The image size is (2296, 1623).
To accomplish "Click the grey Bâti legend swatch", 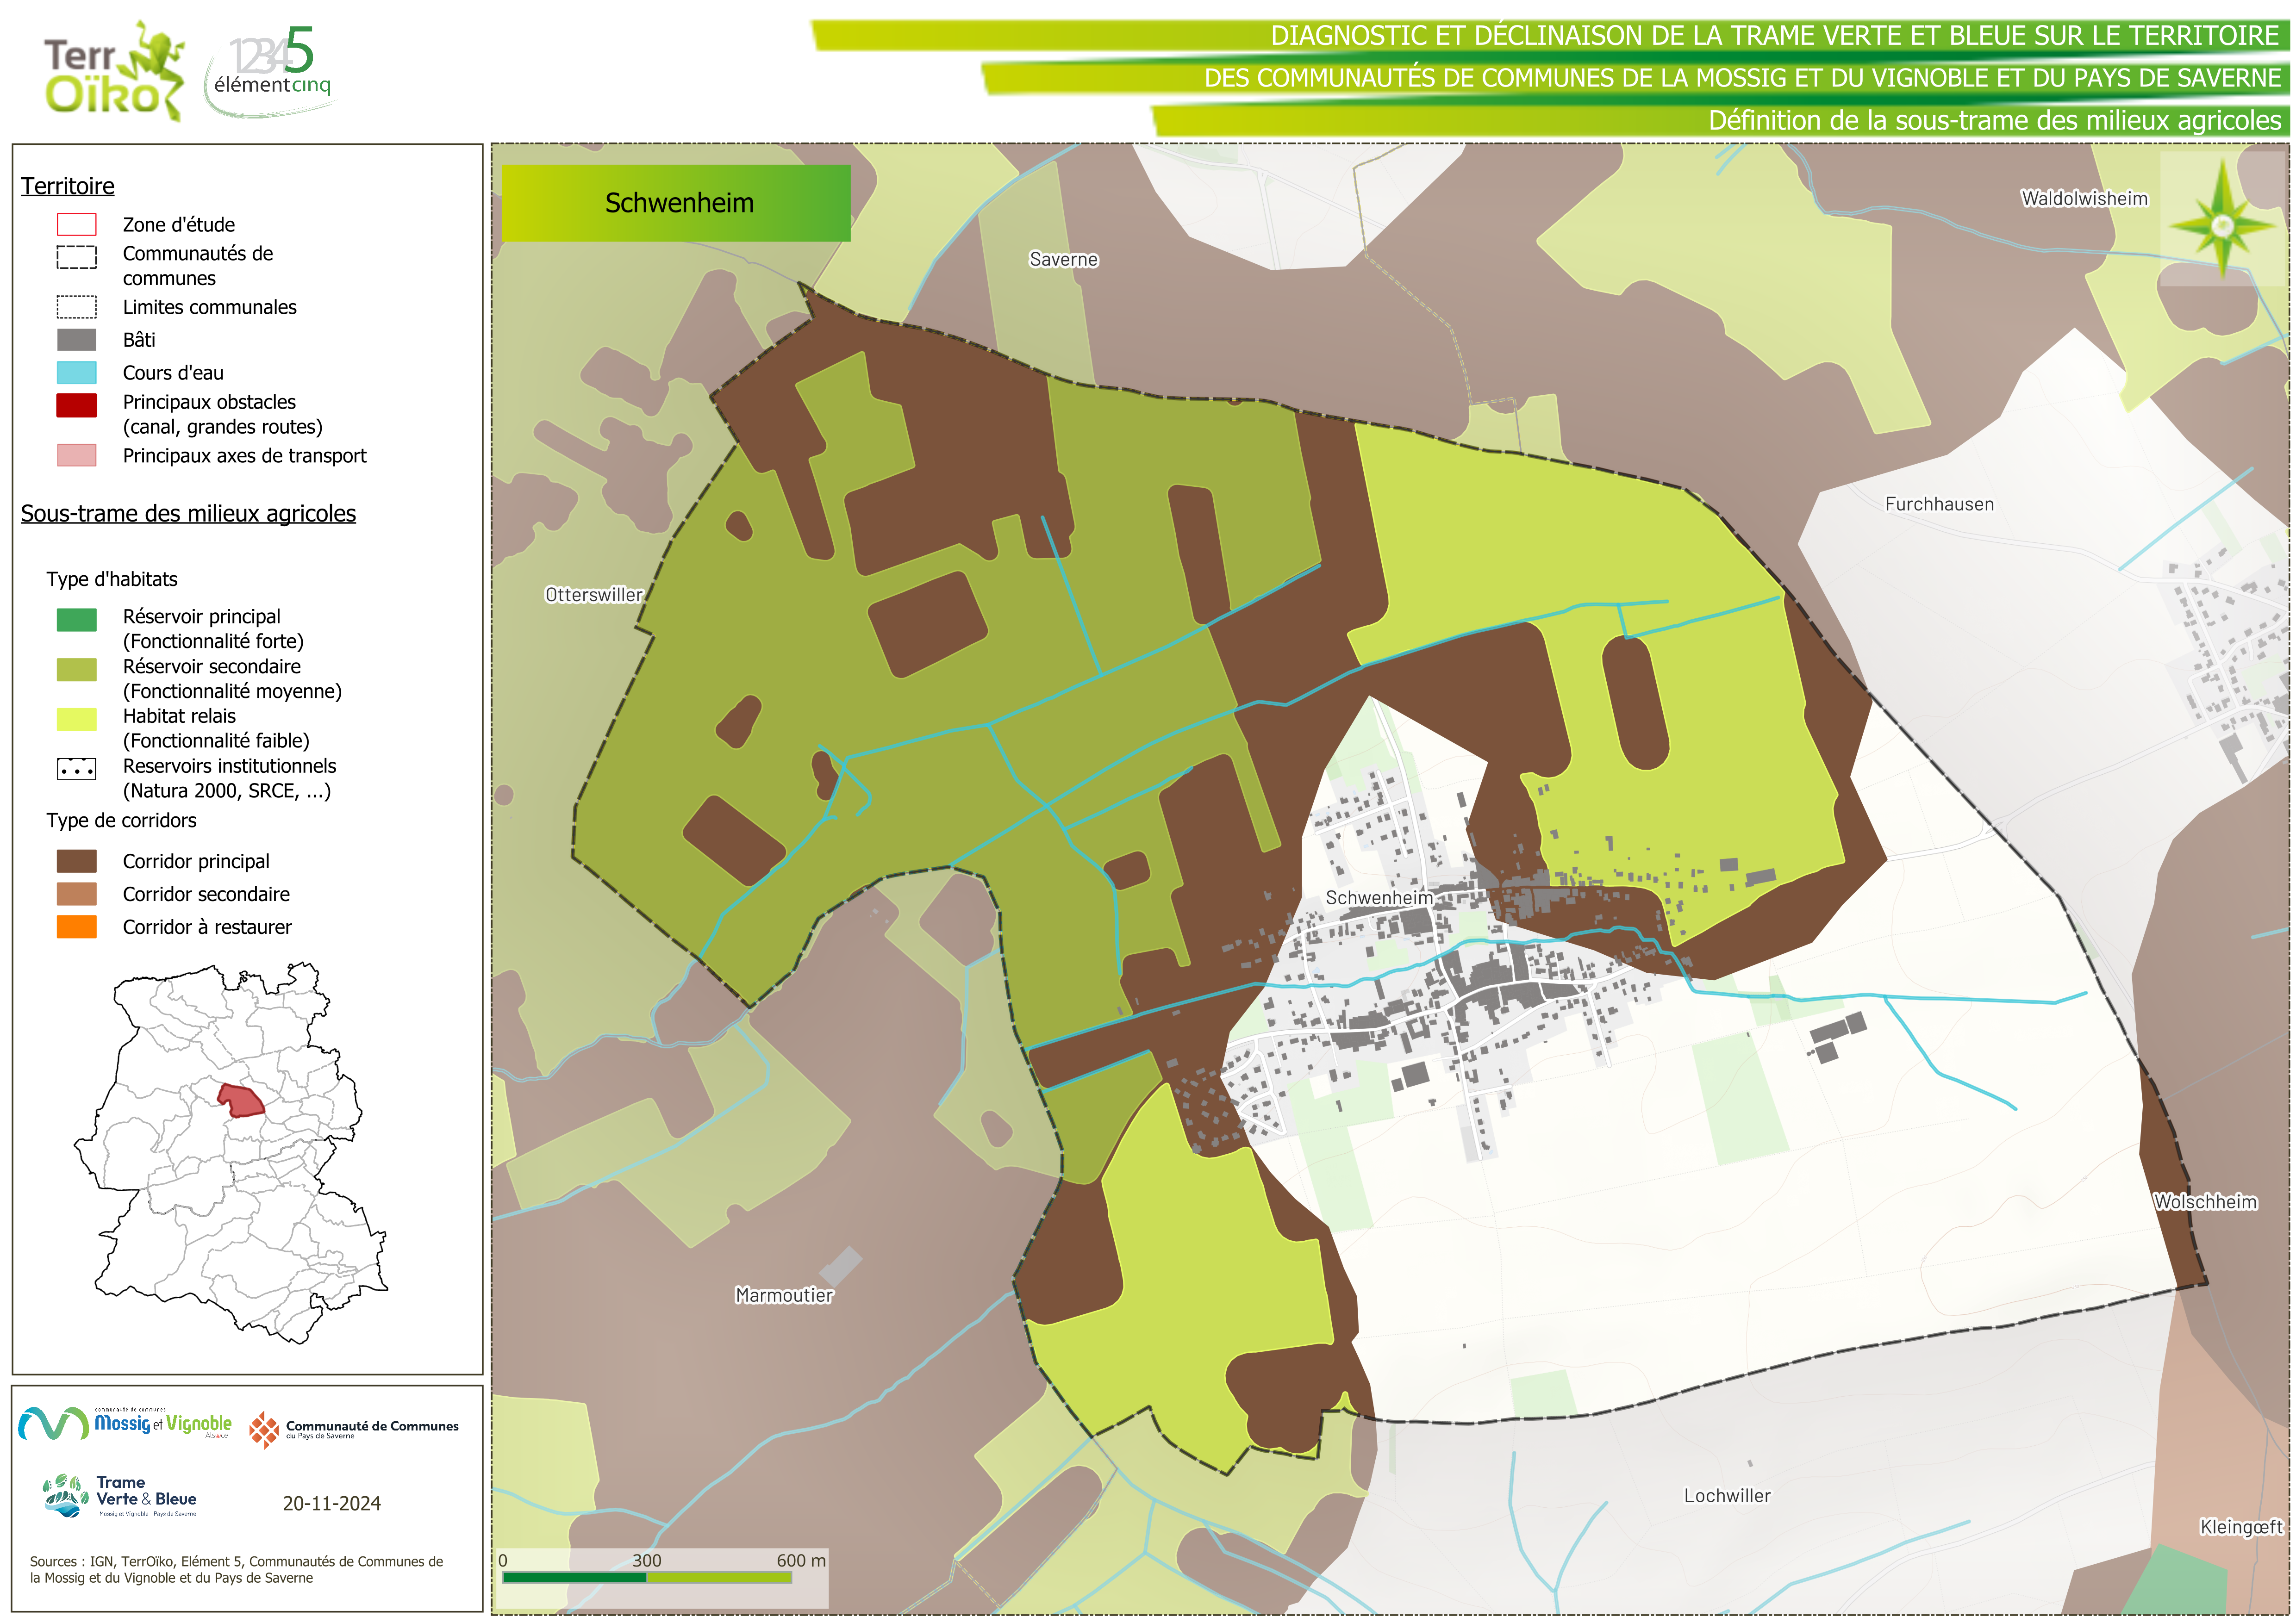I will point(77,340).
